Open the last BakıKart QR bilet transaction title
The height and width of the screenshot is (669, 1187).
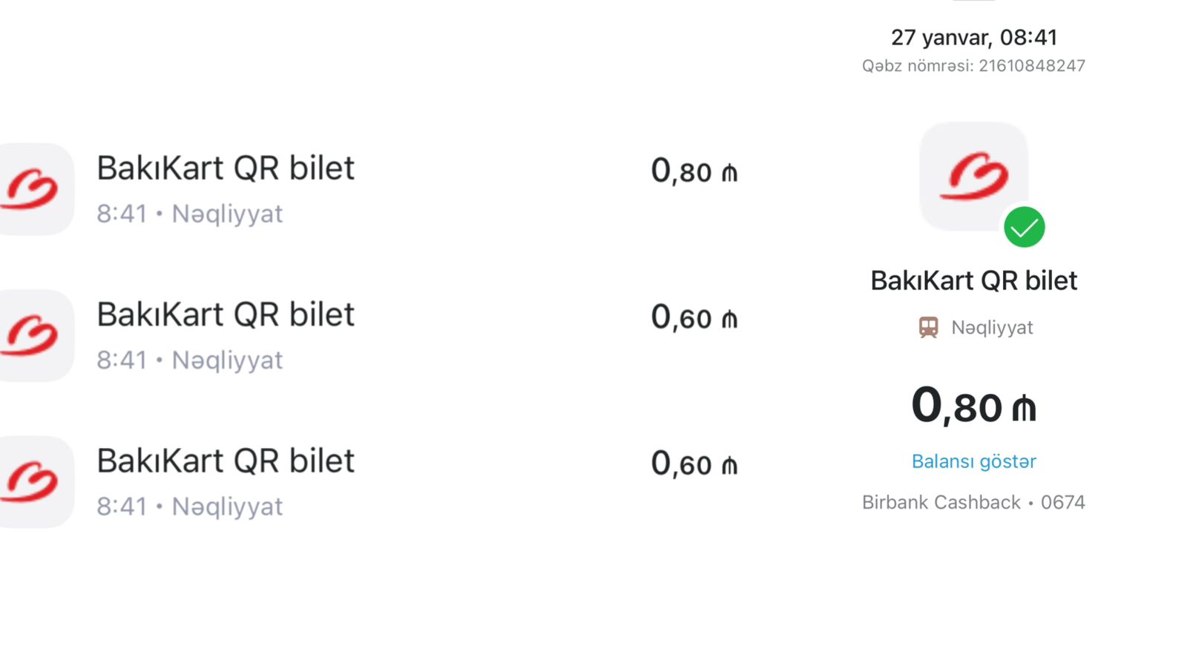226,461
